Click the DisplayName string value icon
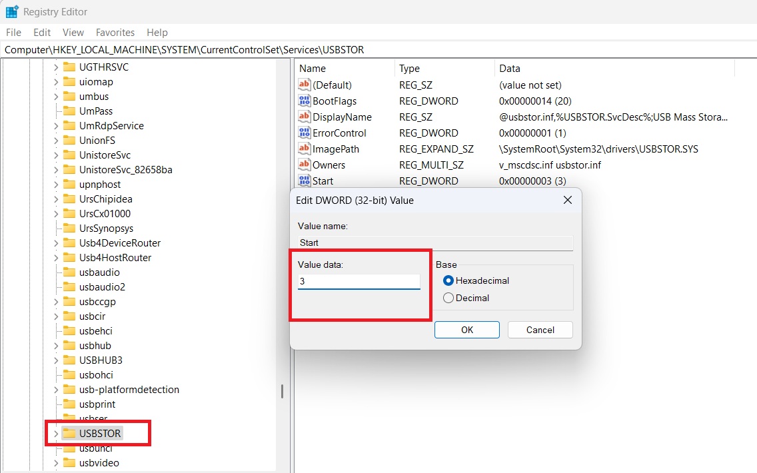Viewport: 757px width, 473px height. click(x=306, y=117)
